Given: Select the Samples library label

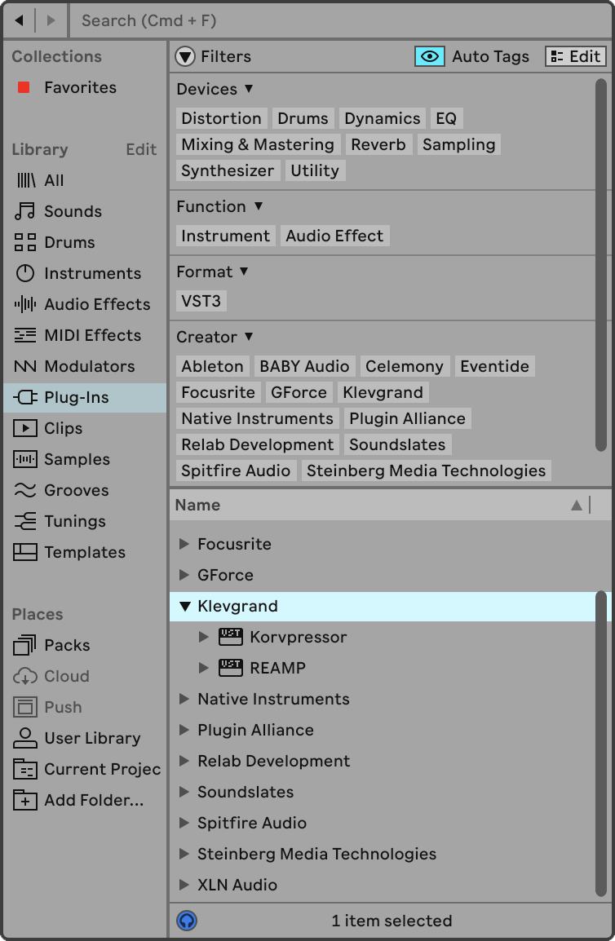Looking at the screenshot, I should coord(77,460).
